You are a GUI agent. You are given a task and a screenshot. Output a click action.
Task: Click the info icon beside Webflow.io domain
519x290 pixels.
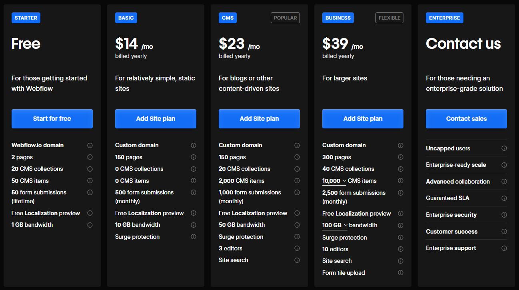(90, 146)
